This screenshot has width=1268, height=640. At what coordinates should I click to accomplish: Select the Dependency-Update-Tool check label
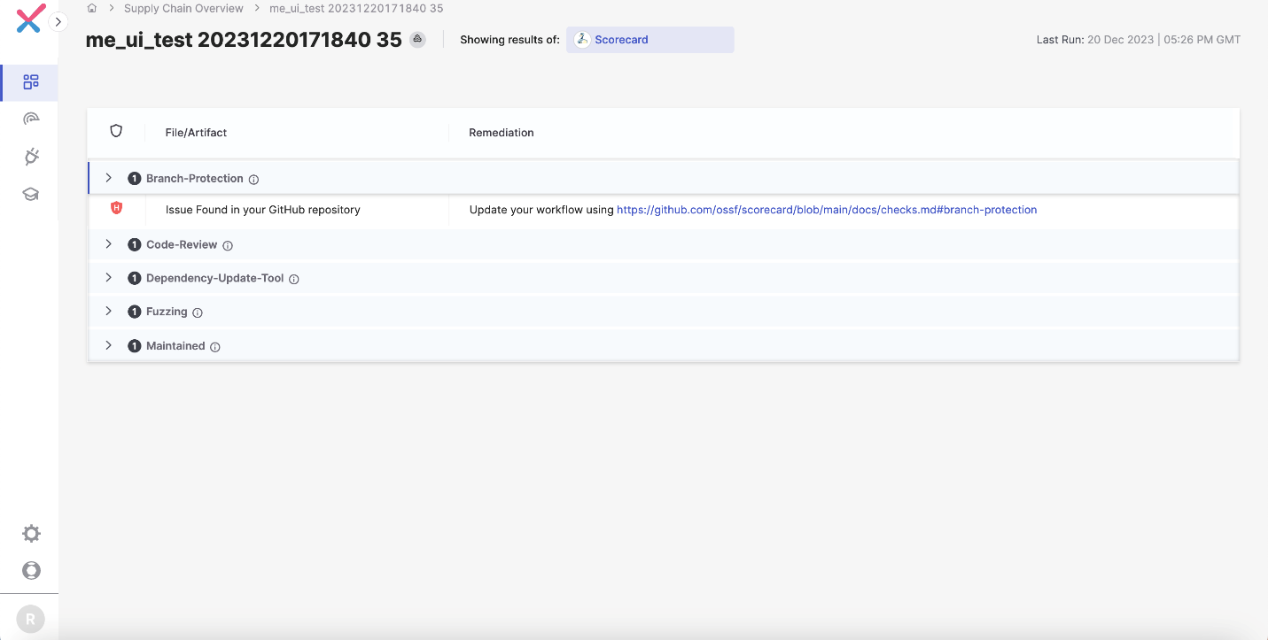coord(215,279)
